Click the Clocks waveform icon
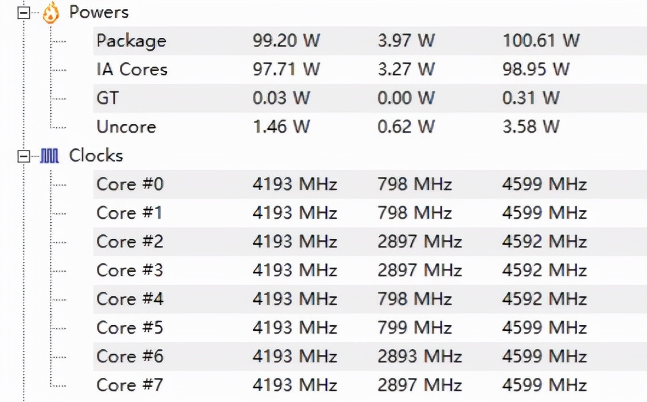The height and width of the screenshot is (402, 647). (x=49, y=156)
